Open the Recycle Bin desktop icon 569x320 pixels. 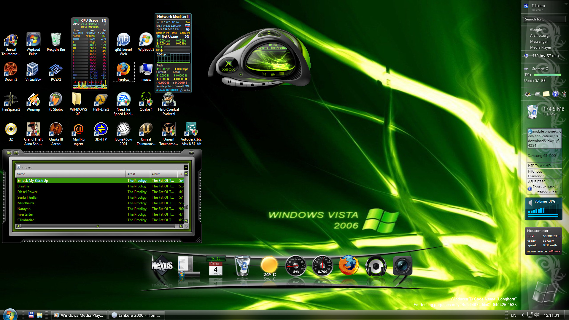click(x=56, y=42)
